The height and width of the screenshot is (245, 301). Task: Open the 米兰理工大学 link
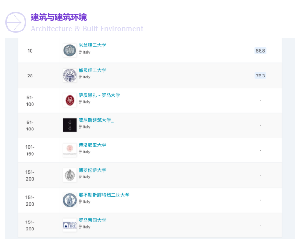(x=92, y=46)
